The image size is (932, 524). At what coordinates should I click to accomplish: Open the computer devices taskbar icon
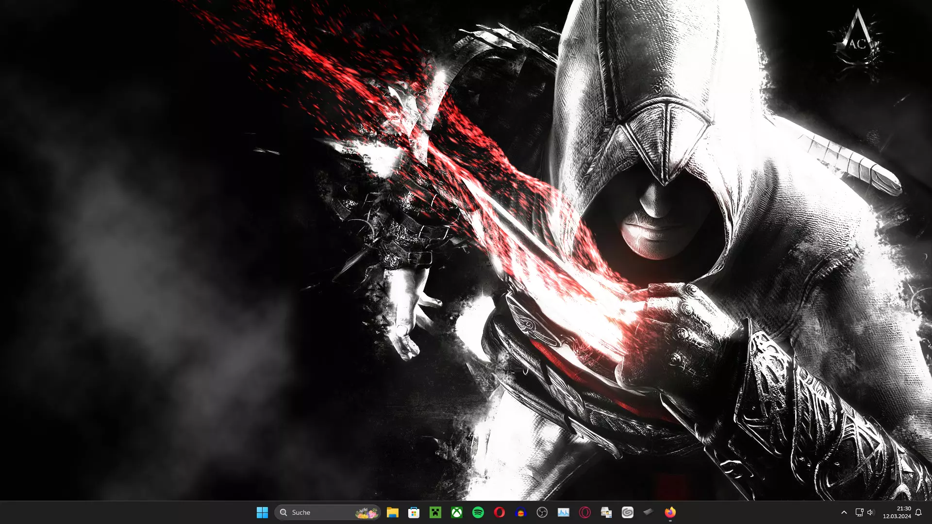pyautogui.click(x=606, y=512)
